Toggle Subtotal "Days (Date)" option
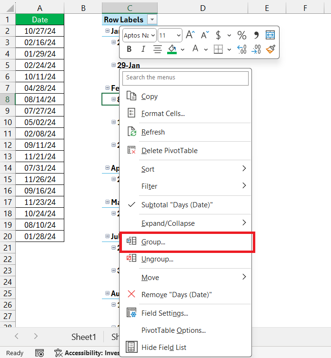Image resolution: width=331 pixels, height=358 pixels. point(185,204)
